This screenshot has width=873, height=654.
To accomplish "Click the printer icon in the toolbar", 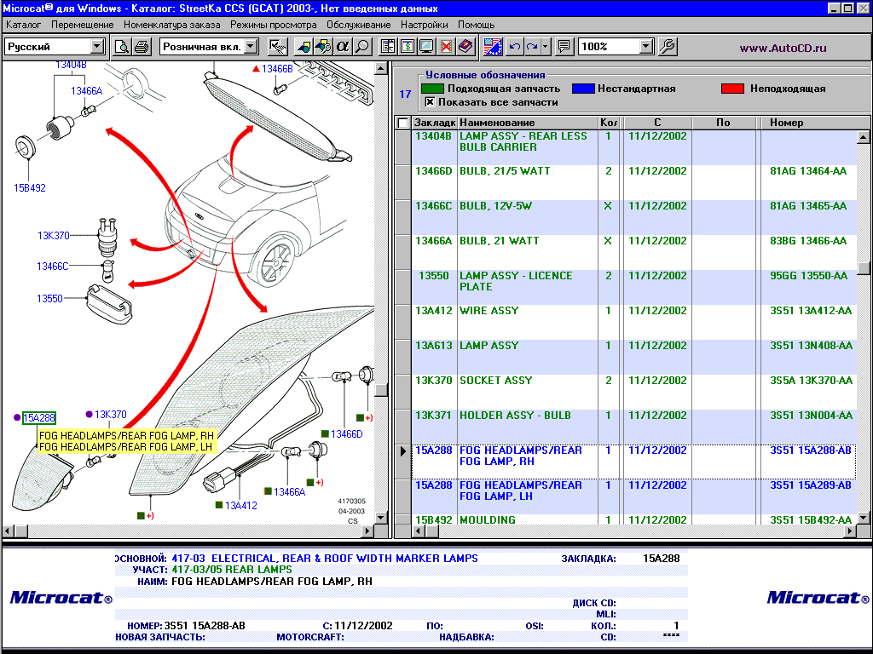I will coord(142,47).
